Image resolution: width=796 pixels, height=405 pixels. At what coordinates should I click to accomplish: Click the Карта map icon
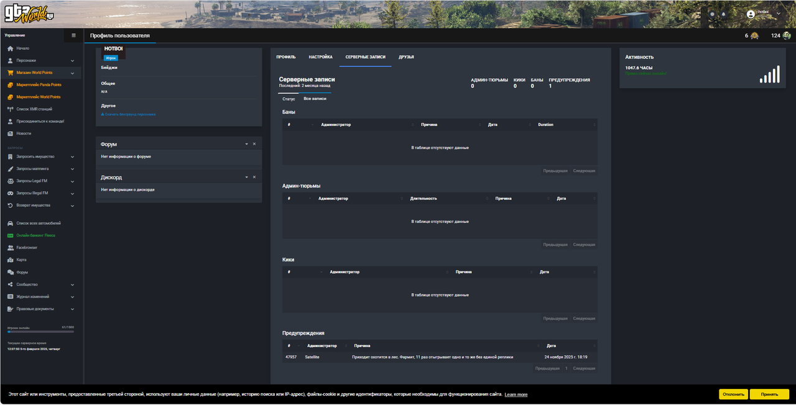[x=10, y=260]
